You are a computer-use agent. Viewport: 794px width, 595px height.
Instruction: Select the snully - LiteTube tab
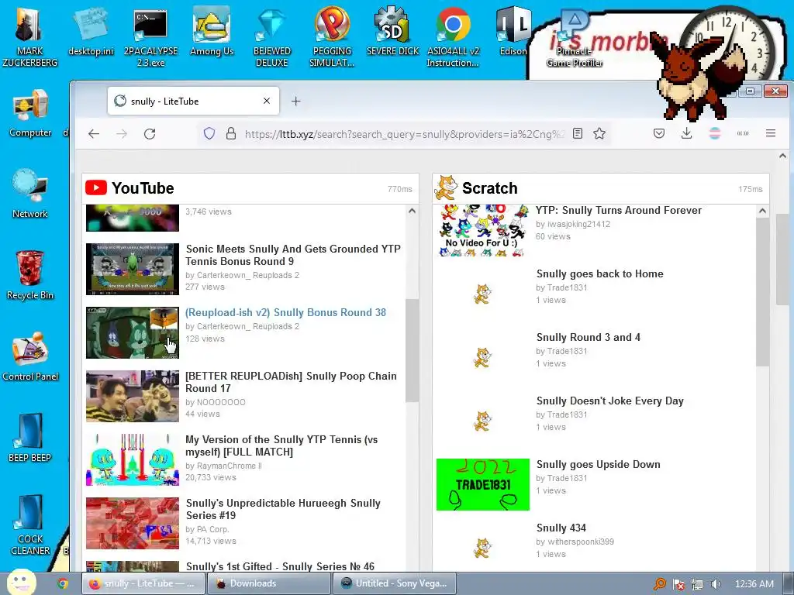[x=193, y=101]
